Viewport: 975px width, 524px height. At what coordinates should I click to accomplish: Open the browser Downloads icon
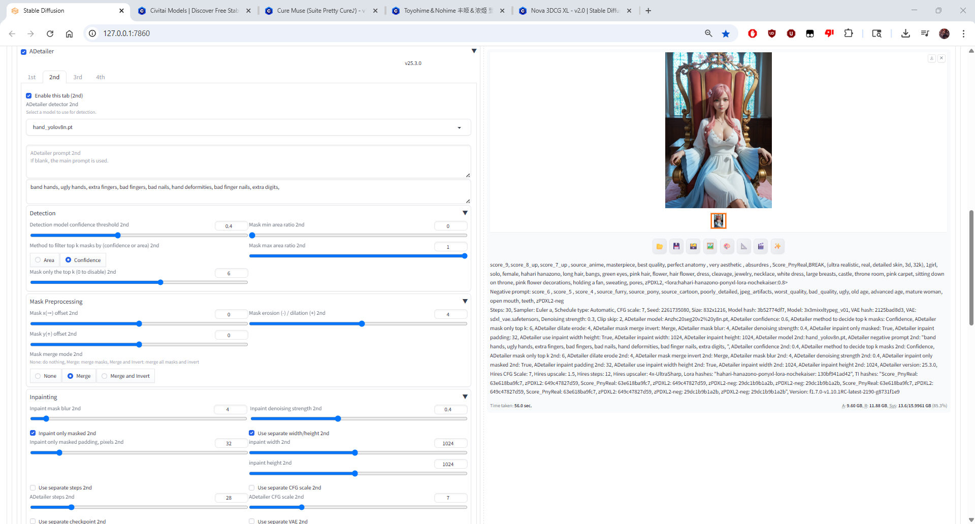tap(905, 34)
